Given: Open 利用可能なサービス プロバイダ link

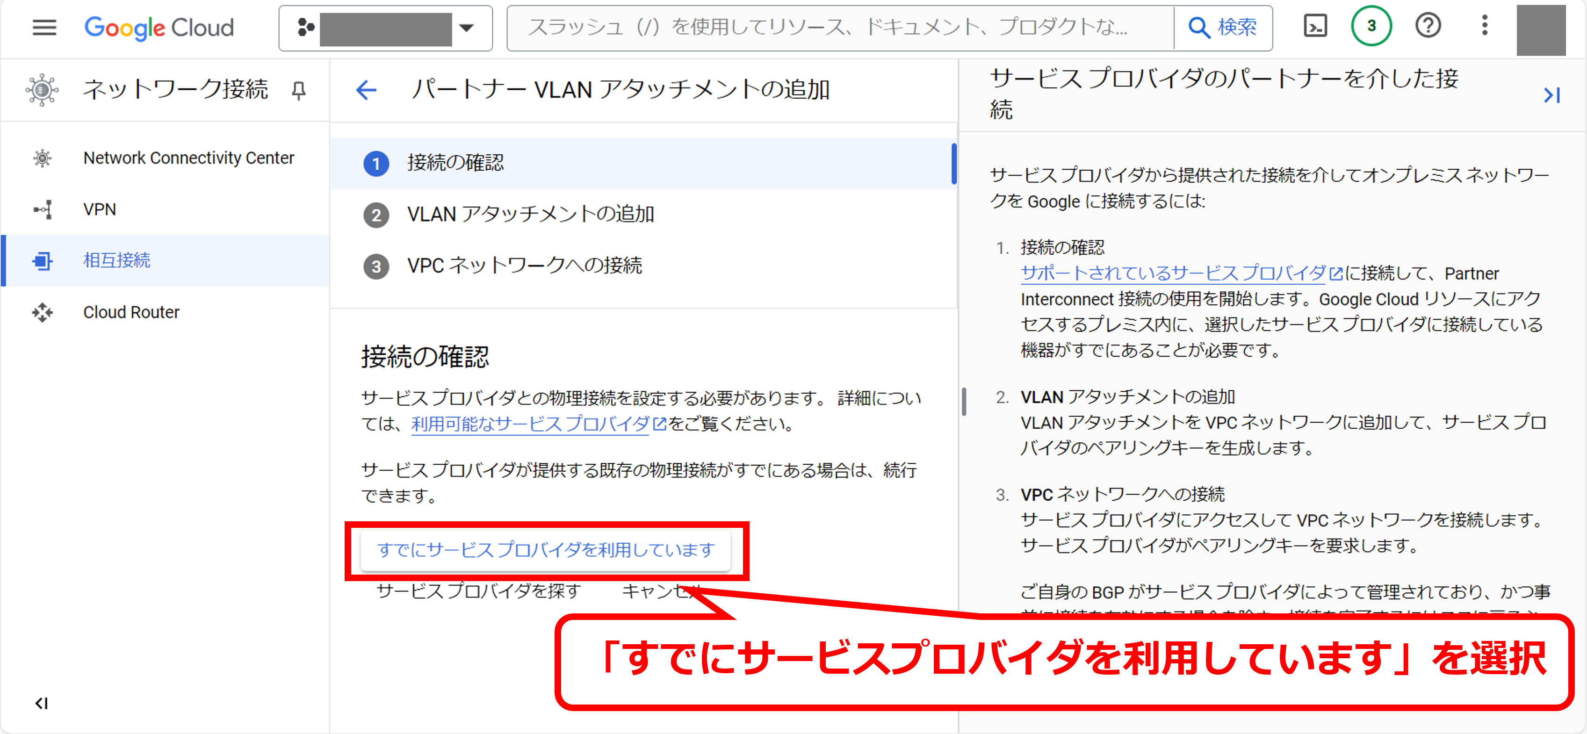Looking at the screenshot, I should 530,424.
